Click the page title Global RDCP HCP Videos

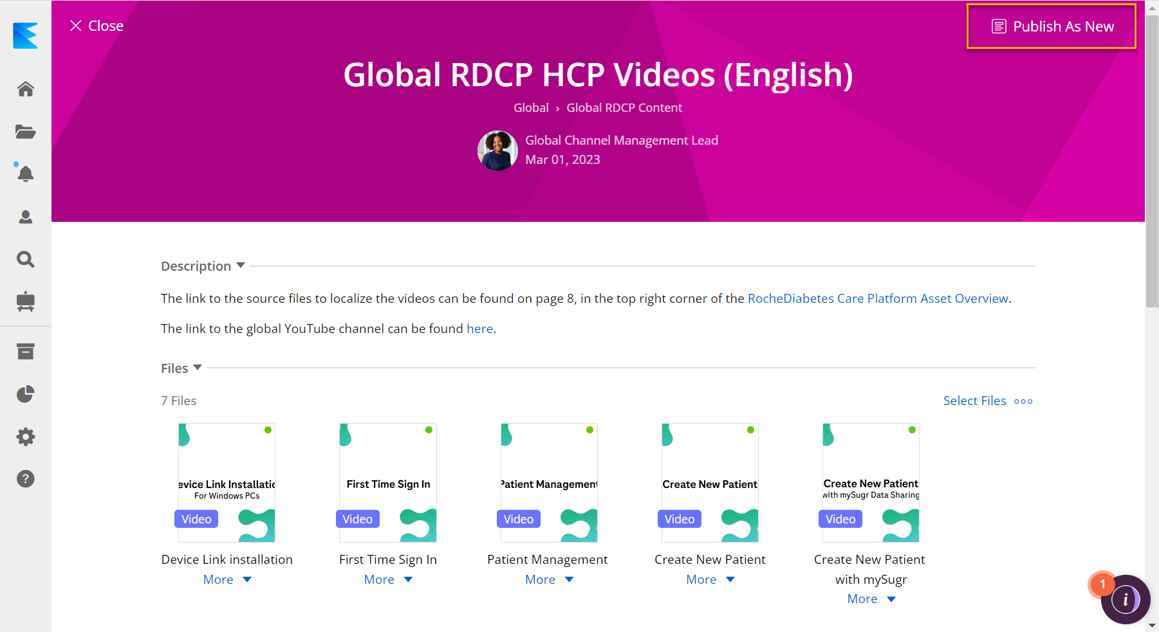click(598, 75)
